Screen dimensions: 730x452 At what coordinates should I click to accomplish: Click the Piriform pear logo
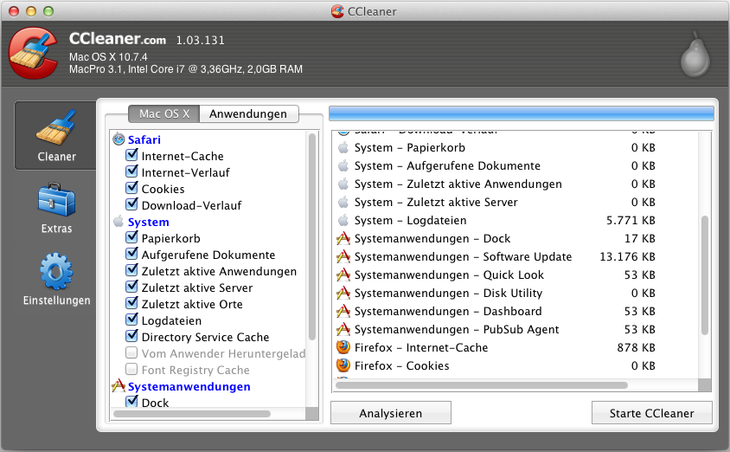click(695, 55)
